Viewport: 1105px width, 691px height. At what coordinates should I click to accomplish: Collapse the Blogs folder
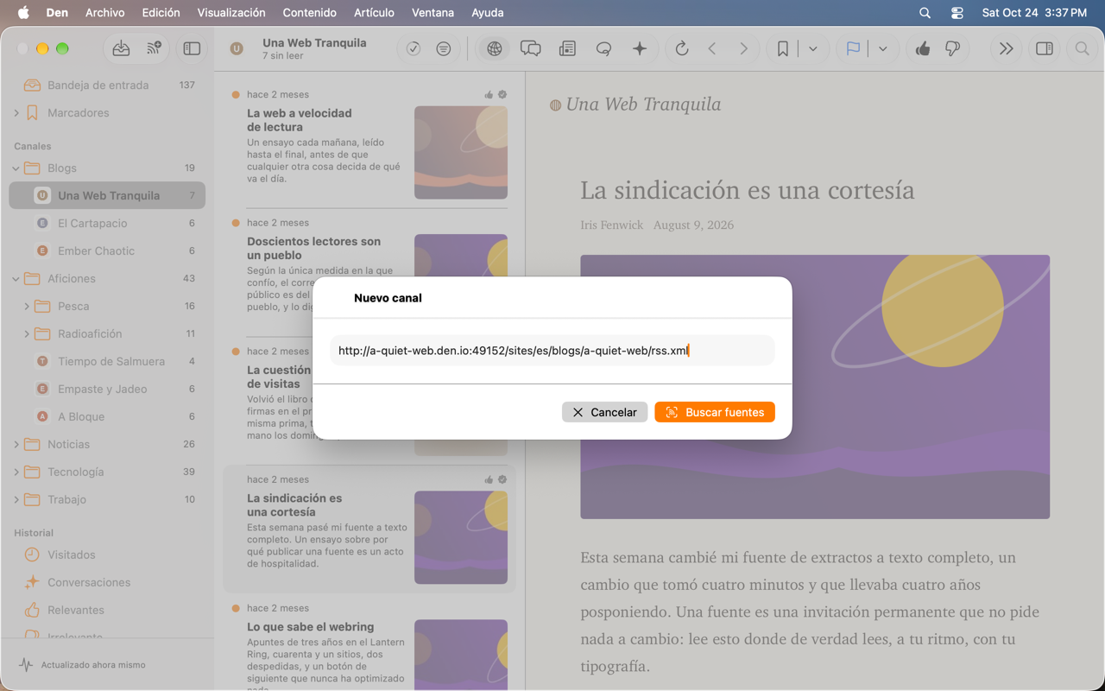(16, 168)
